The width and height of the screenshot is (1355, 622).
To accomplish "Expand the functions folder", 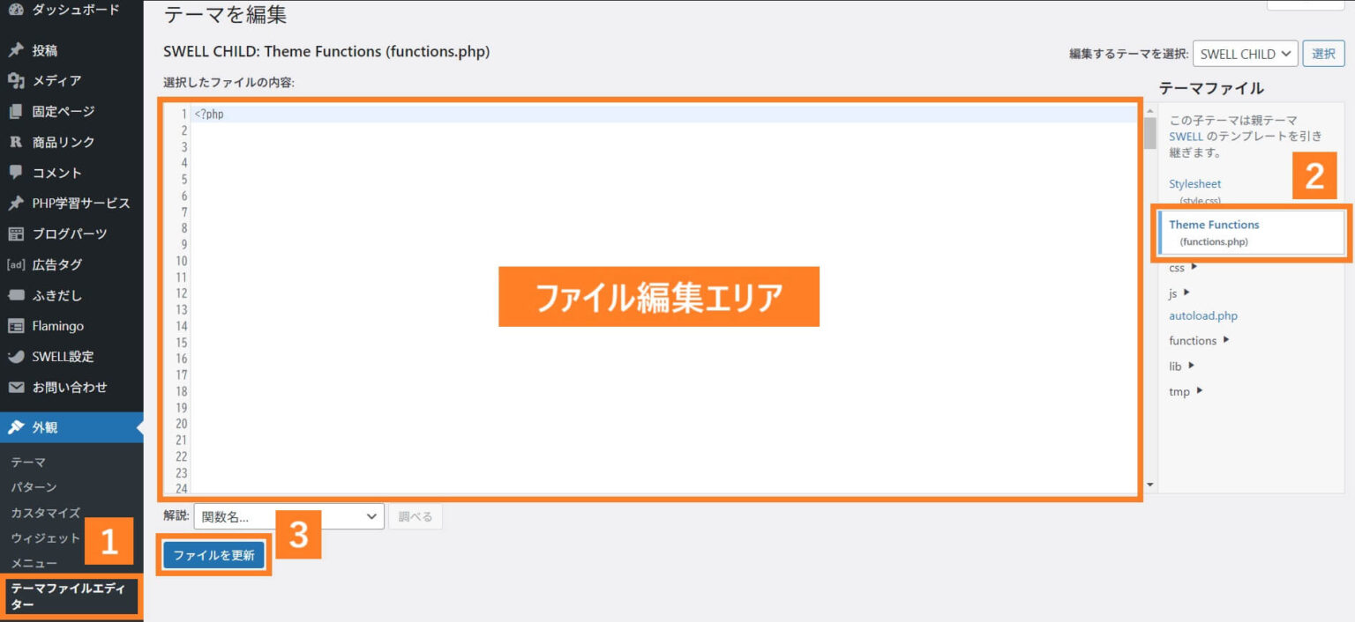I will point(1199,340).
